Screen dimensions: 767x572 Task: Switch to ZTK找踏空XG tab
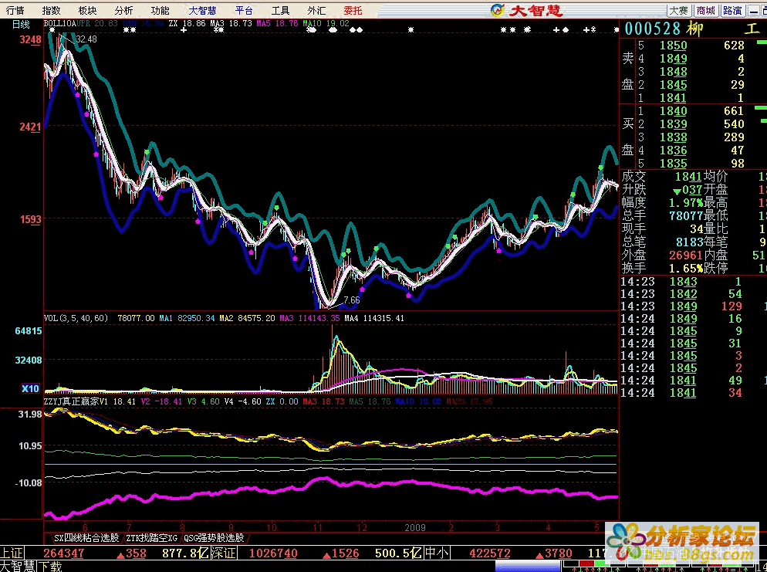coord(152,538)
